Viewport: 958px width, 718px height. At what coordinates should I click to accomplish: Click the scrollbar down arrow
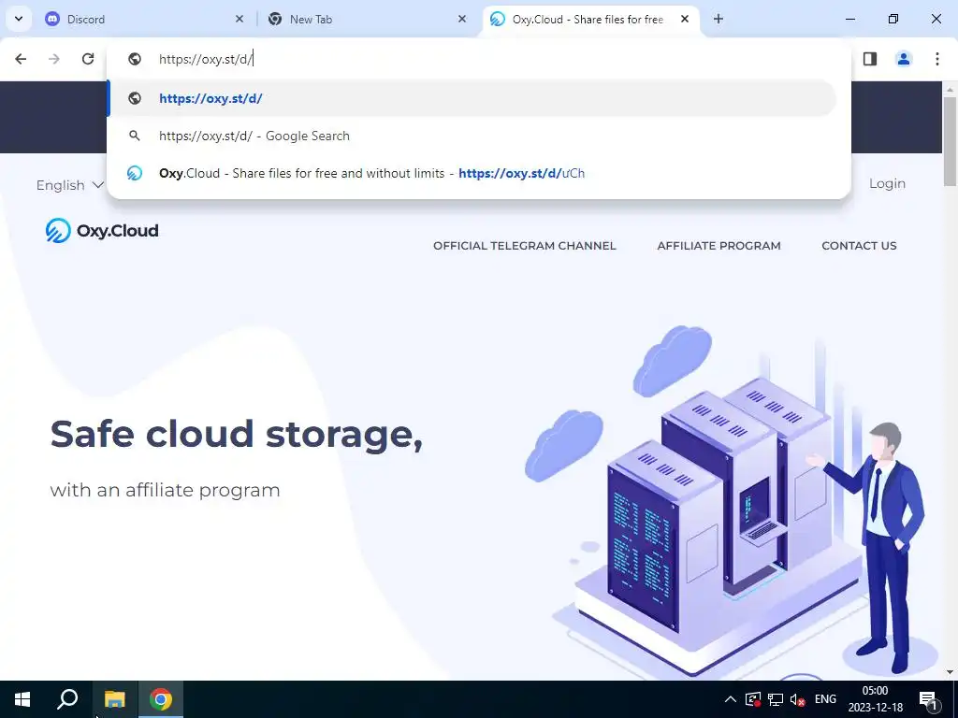tap(950, 672)
